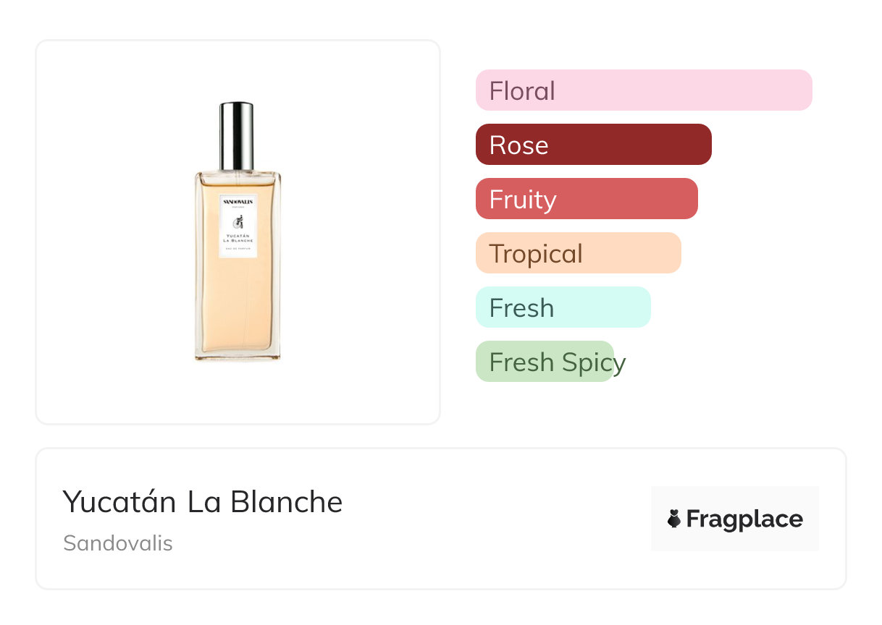Screen dimensions: 882x625
Task: Open the Fragplace wordmark text
Action: [744, 519]
